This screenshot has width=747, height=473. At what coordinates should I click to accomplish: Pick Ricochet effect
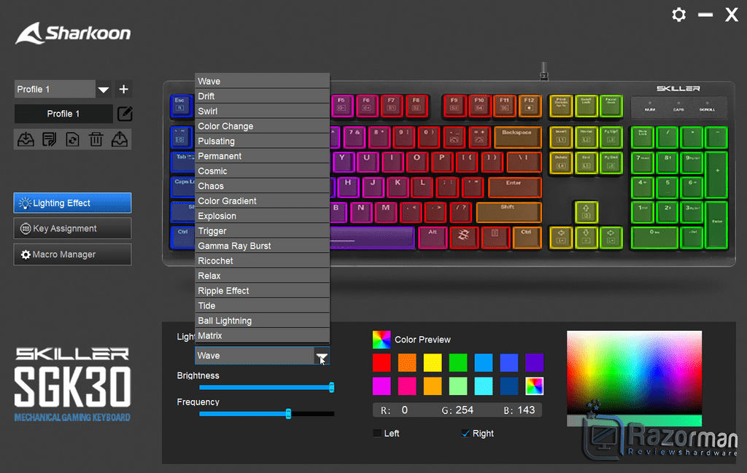(262, 261)
